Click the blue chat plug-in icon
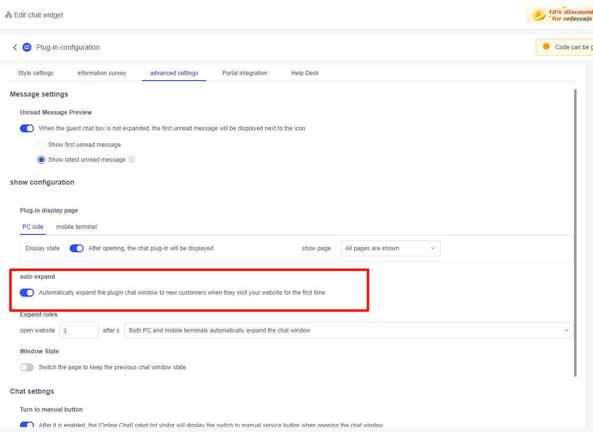593x432 pixels. coord(27,47)
